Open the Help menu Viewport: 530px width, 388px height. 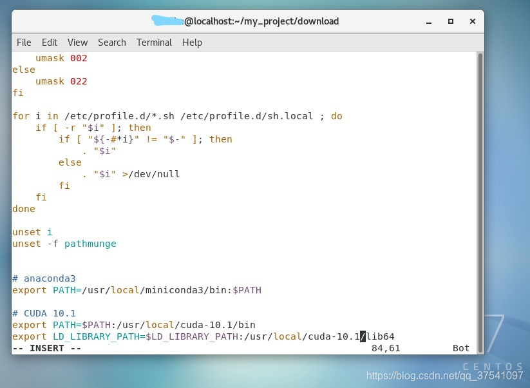pyautogui.click(x=192, y=43)
